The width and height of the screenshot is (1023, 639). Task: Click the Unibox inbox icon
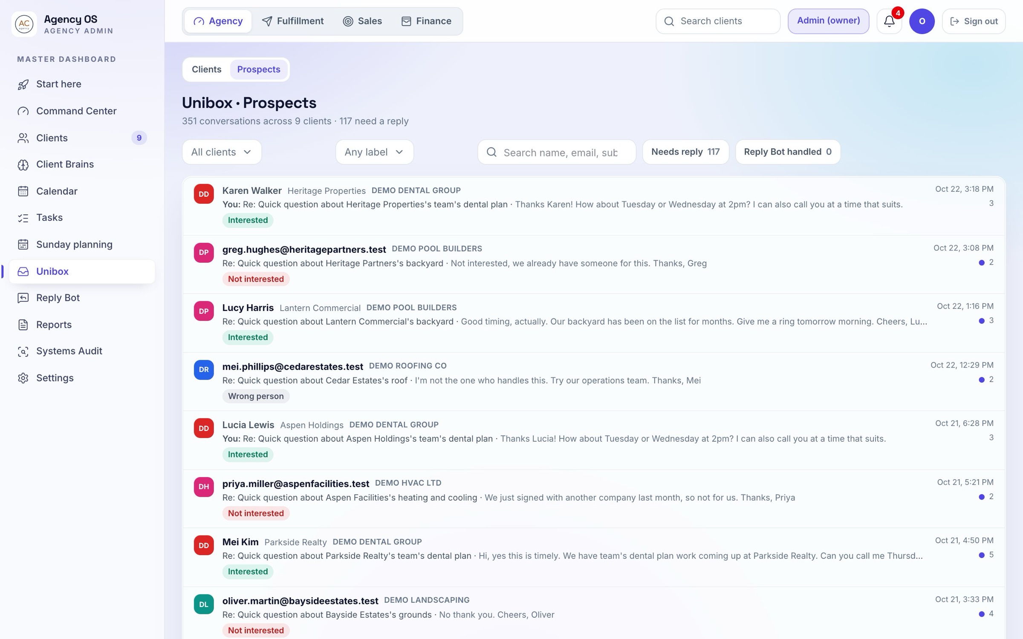click(x=23, y=271)
